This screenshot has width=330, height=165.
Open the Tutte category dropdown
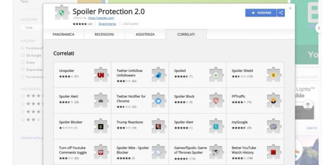(32, 28)
